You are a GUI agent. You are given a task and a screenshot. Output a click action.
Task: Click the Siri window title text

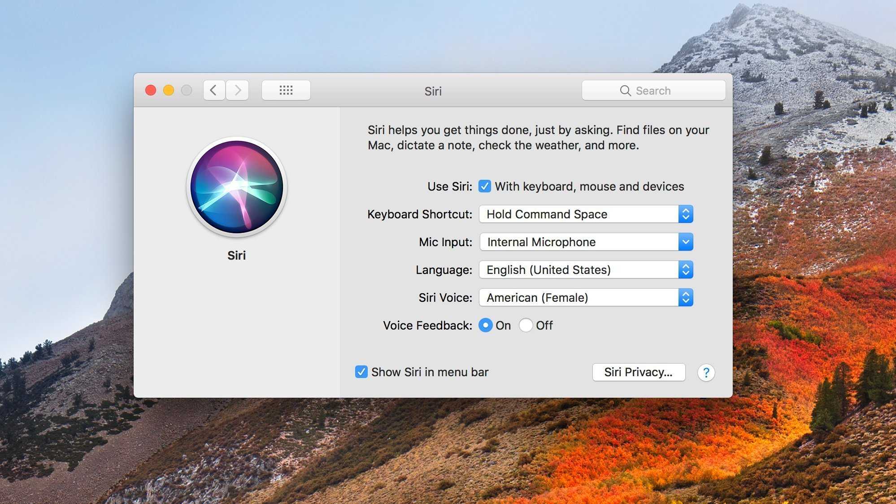coord(433,91)
